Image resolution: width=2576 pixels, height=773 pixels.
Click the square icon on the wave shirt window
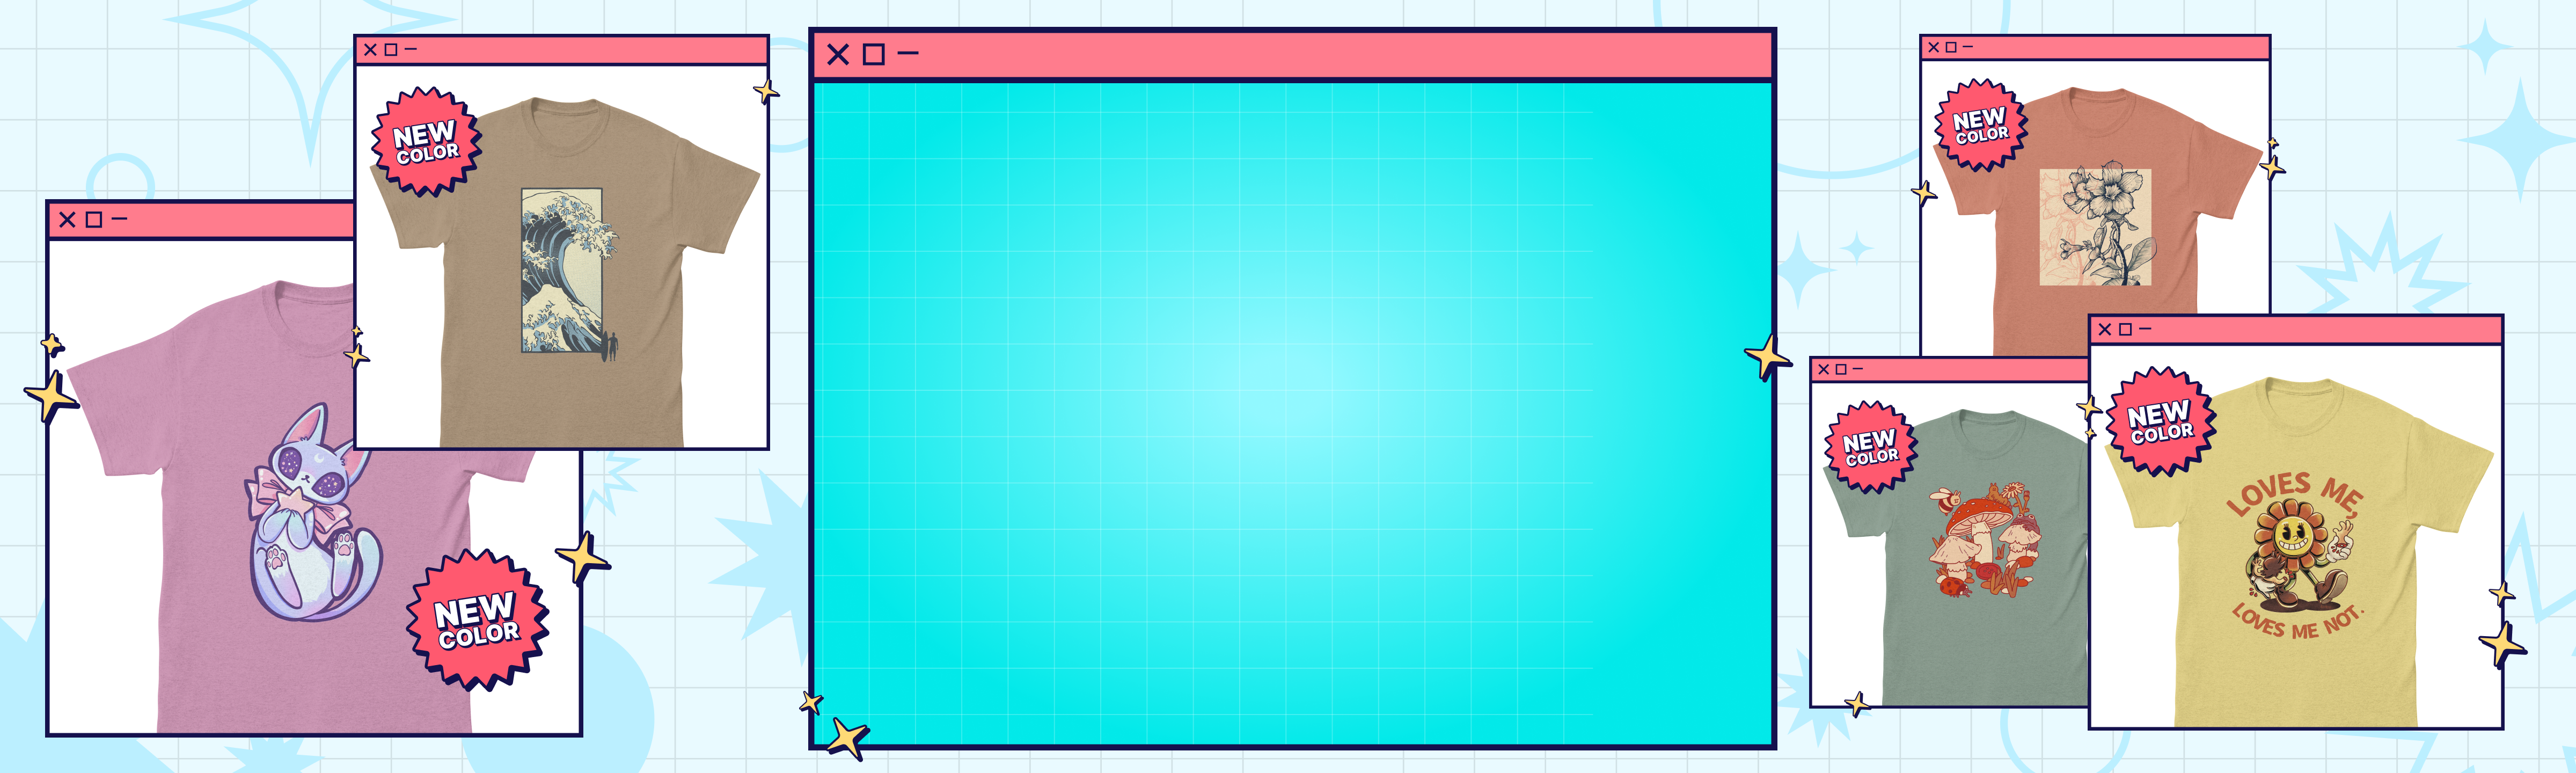coord(391,50)
